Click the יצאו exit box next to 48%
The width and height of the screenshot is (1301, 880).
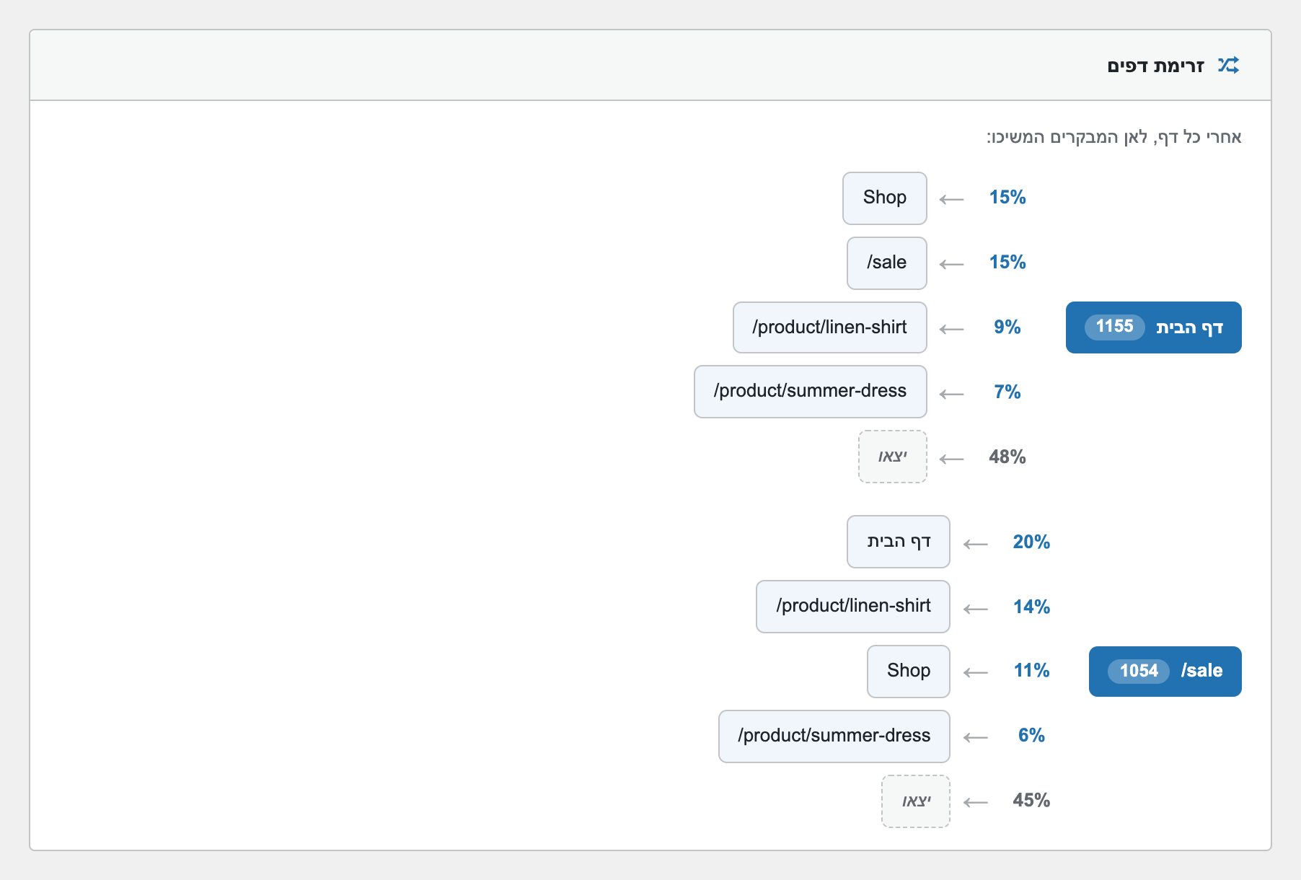tap(892, 457)
